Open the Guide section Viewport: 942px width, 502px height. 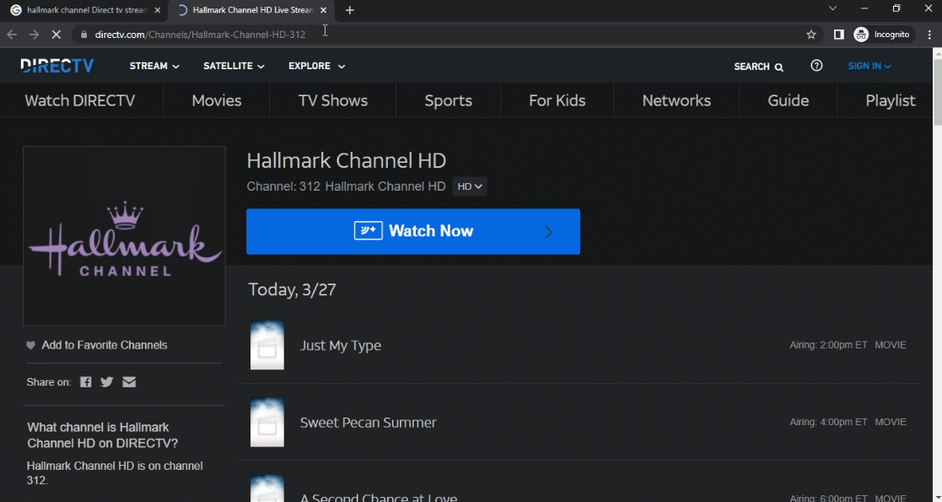(789, 100)
